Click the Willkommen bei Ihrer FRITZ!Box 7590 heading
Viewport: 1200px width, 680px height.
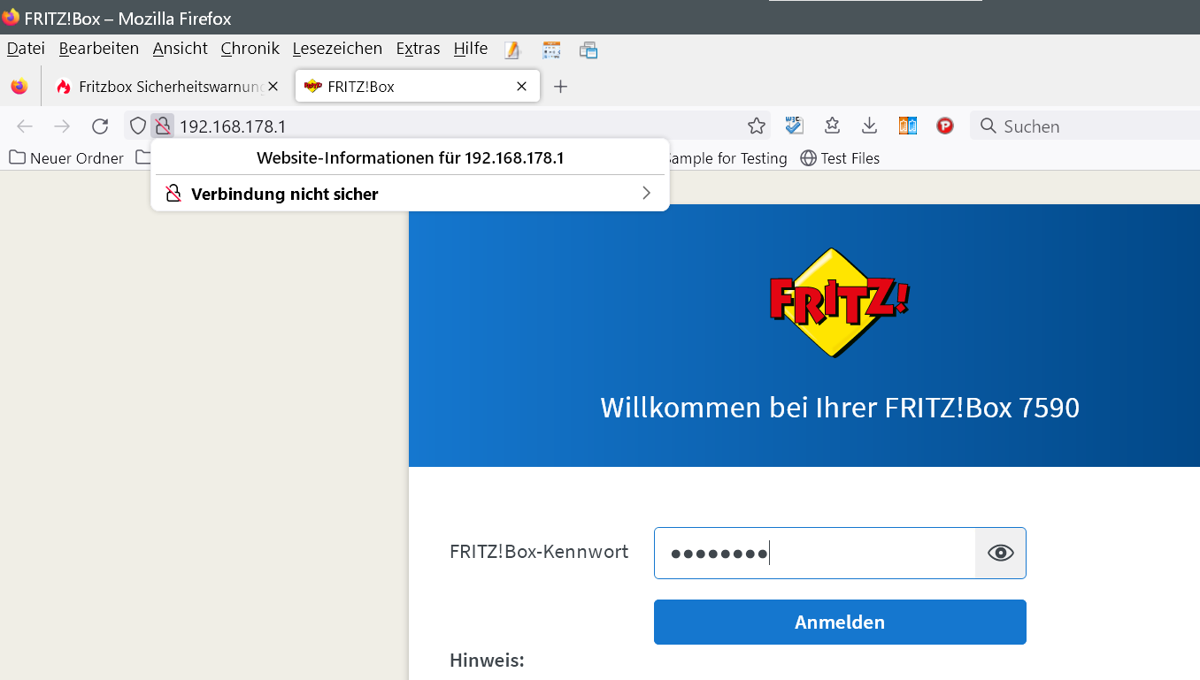point(840,408)
